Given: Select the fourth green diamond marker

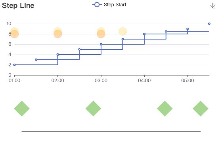Looking at the screenshot, I should point(201,109).
